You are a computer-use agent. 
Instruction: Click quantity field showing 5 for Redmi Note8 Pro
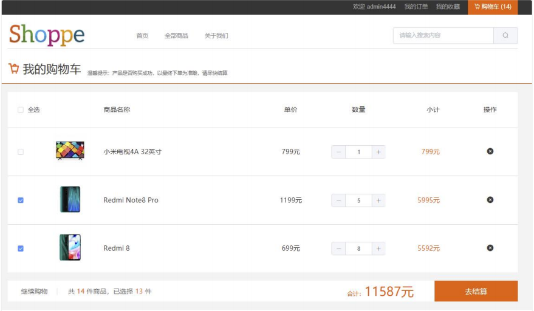[x=358, y=200]
